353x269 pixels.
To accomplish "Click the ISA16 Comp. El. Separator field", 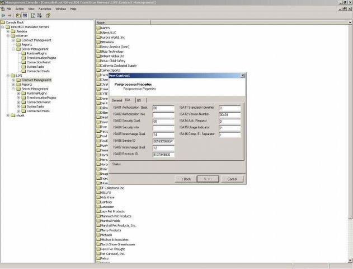I will coord(229,135).
